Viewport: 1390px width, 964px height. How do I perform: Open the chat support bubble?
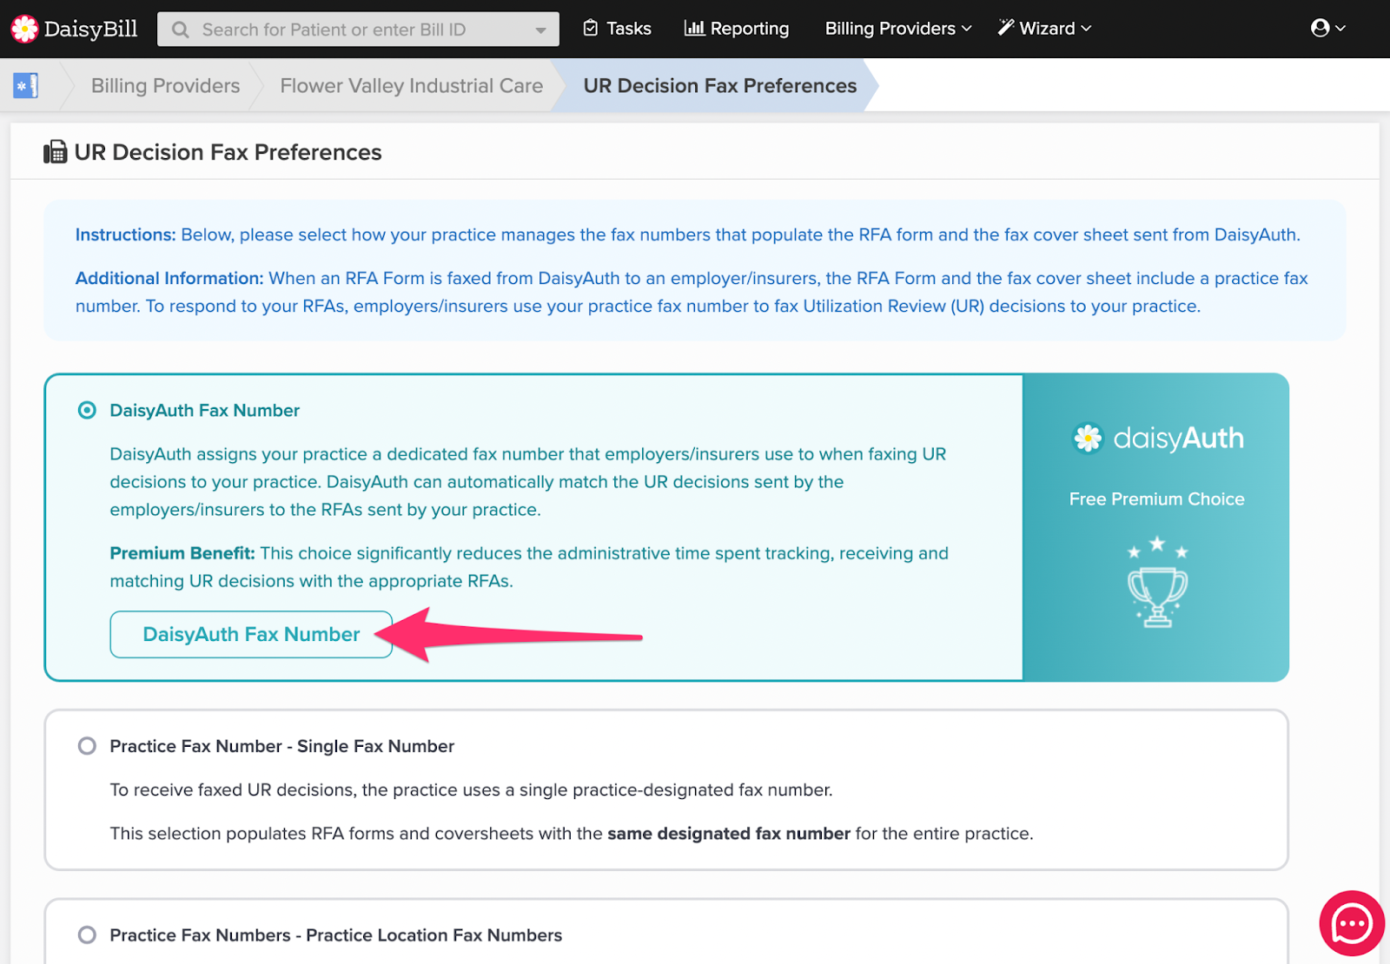1352,923
